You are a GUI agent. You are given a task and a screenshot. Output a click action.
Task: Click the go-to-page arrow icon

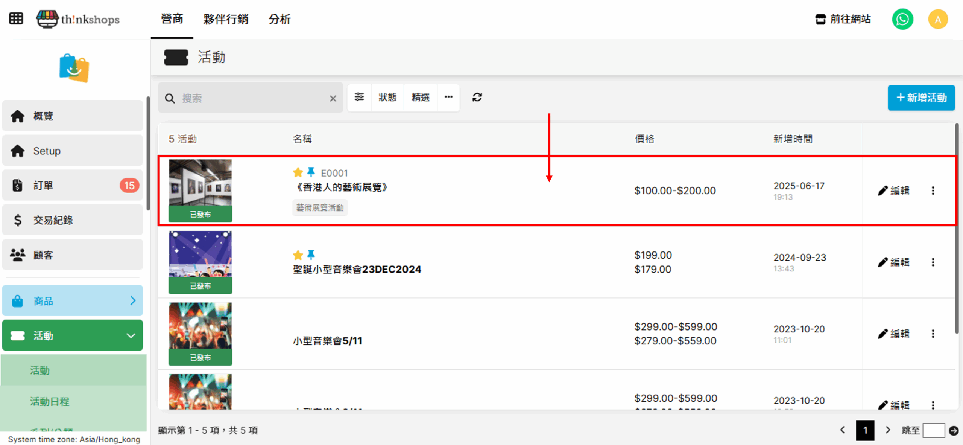[x=954, y=430]
